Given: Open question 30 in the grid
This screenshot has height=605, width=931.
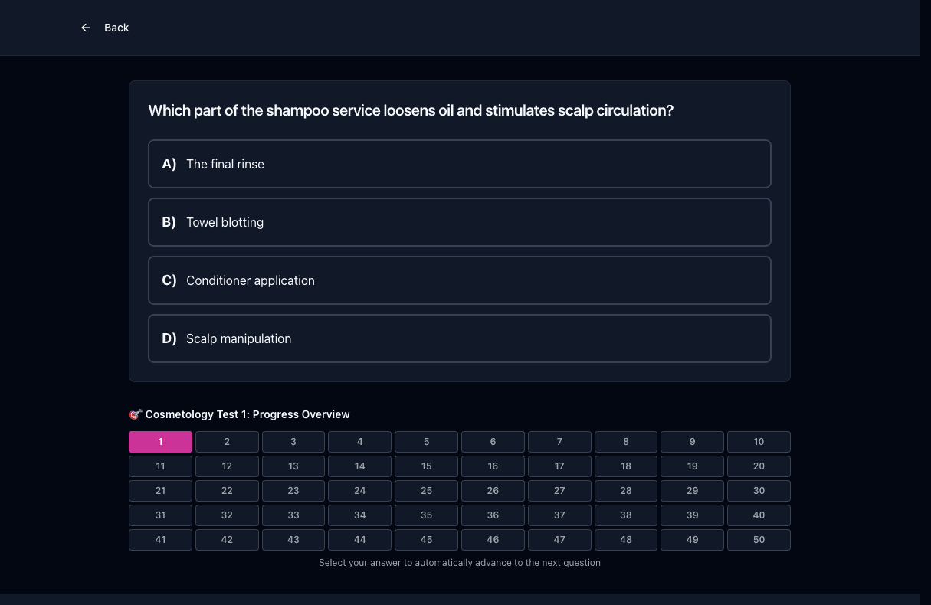Looking at the screenshot, I should (x=759, y=491).
